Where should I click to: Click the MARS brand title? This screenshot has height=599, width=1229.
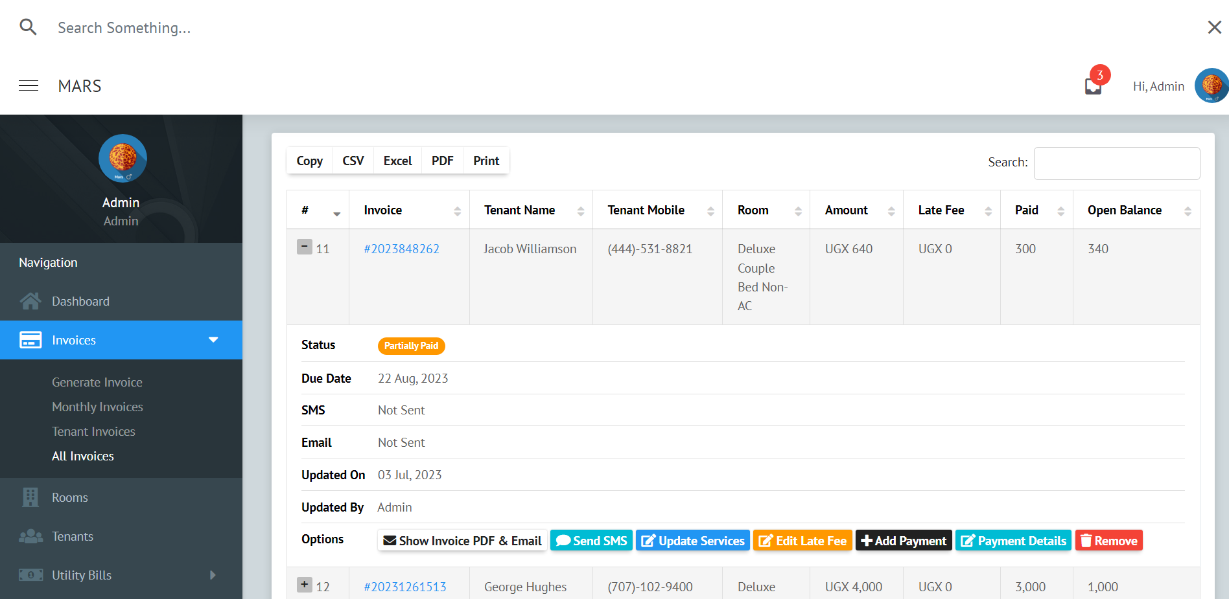pyautogui.click(x=80, y=86)
